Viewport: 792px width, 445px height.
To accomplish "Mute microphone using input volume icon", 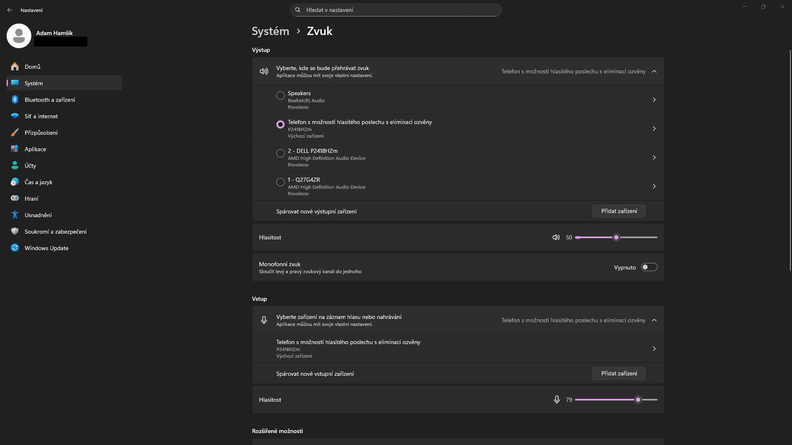I will tap(556, 400).
